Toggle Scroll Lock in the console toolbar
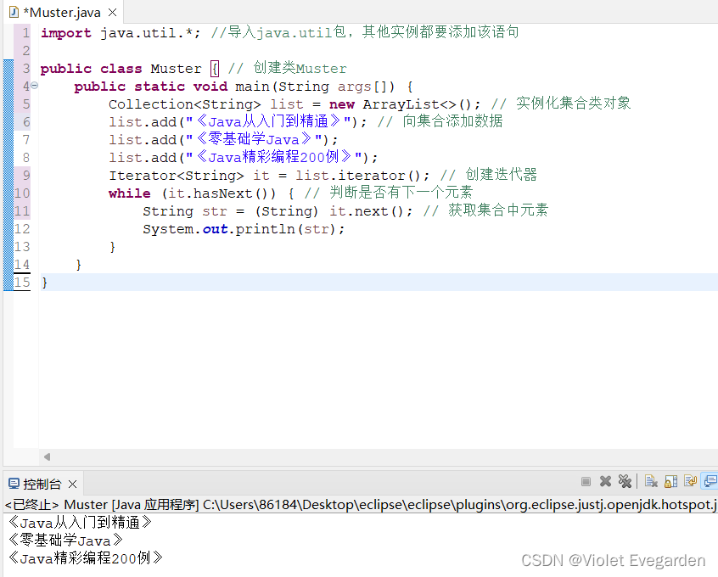 [671, 481]
